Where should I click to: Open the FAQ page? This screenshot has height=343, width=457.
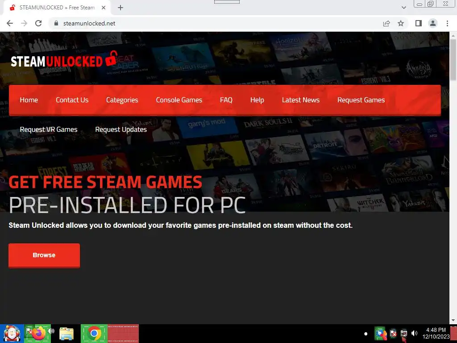click(x=226, y=100)
